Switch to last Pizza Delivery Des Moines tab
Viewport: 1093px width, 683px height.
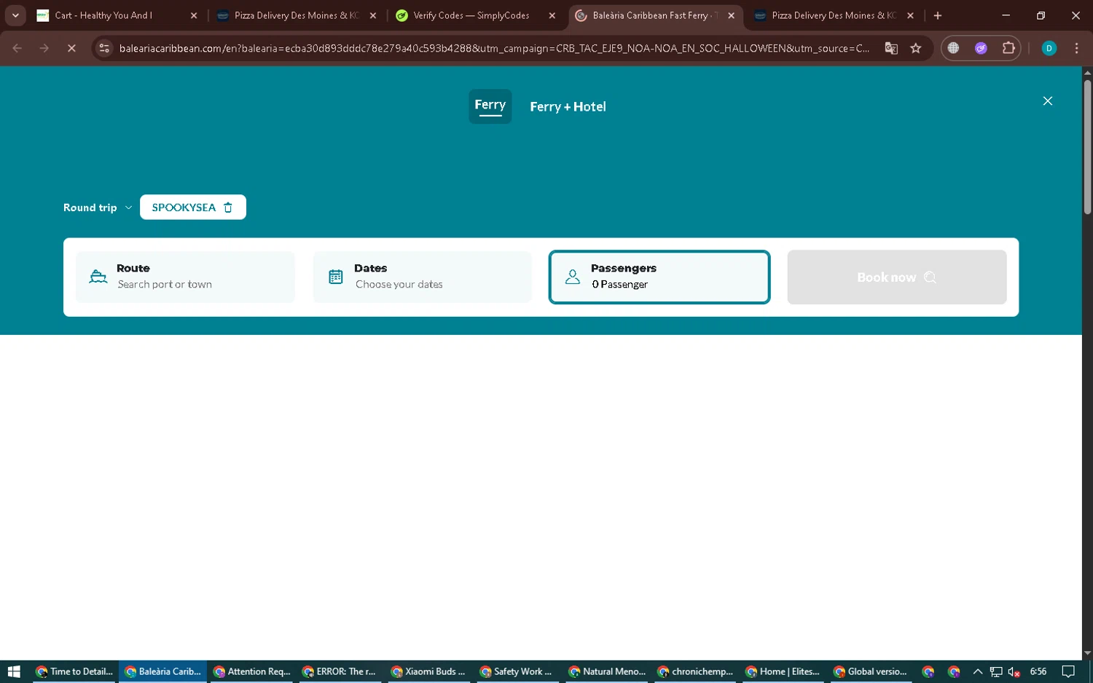tap(834, 15)
